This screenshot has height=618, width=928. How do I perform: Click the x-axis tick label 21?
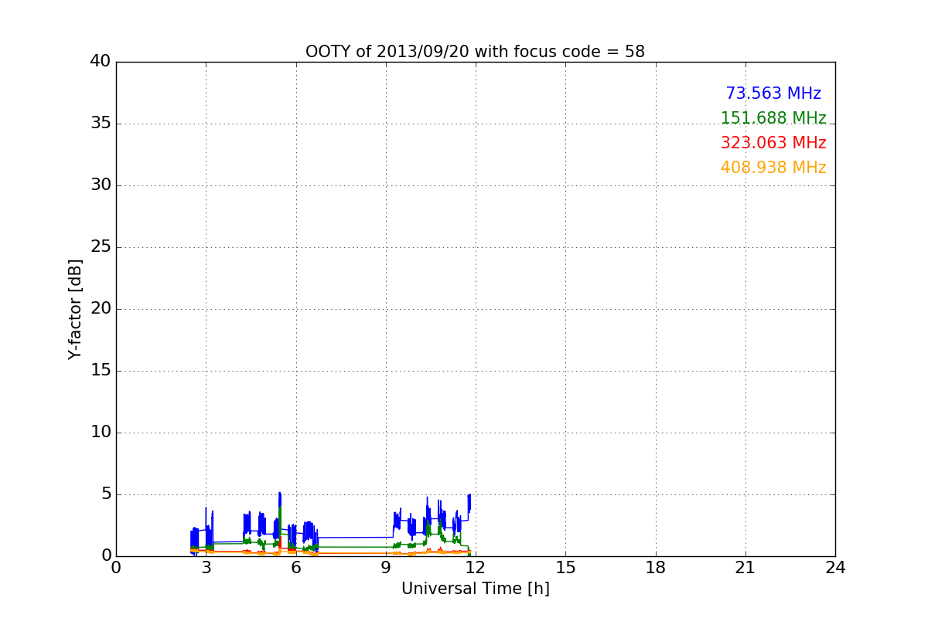pos(745,568)
